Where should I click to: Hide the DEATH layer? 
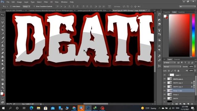coord(164,98)
